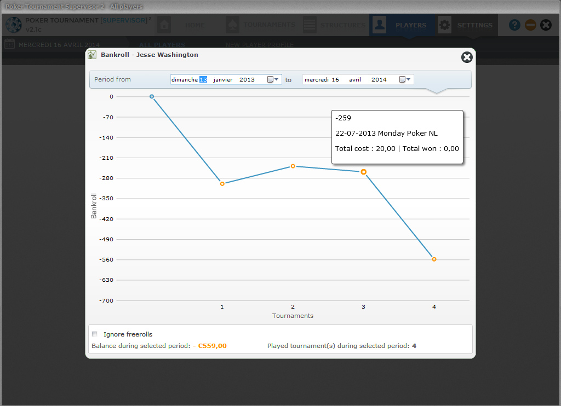Image resolution: width=561 pixels, height=406 pixels.
Task: Select the month janvier in start date
Action: click(223, 79)
